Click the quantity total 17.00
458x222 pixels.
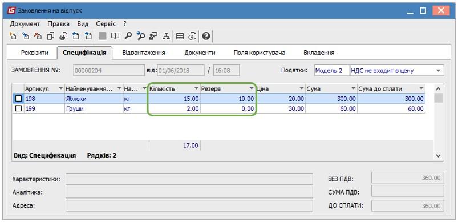(175, 146)
